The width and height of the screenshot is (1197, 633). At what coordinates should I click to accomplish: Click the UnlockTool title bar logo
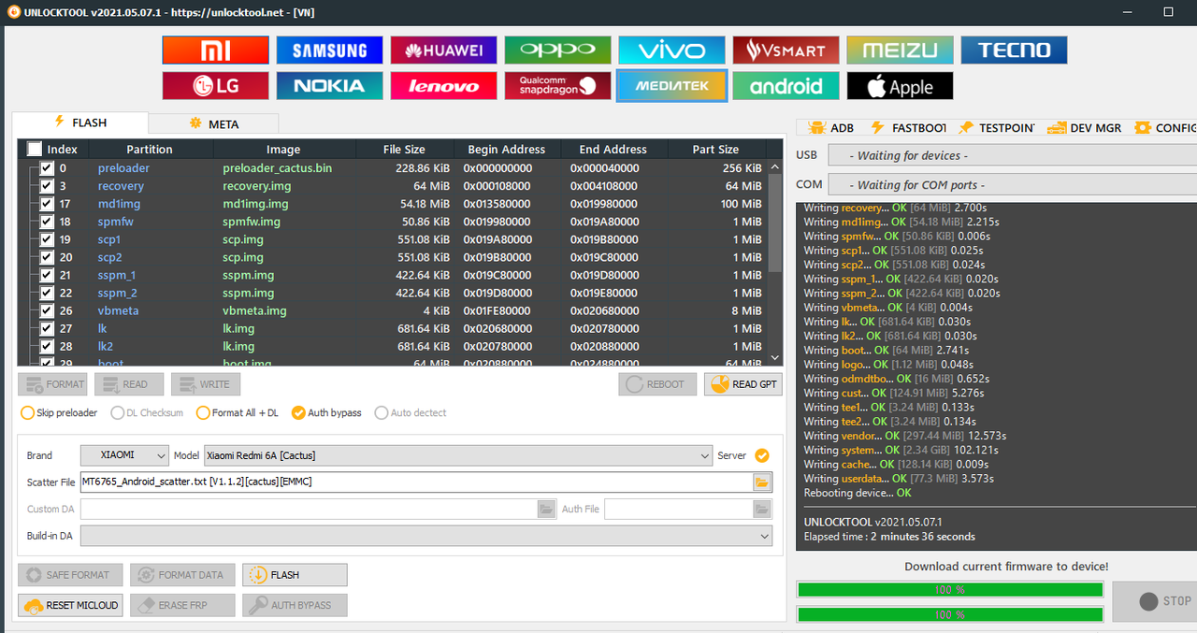[14, 11]
